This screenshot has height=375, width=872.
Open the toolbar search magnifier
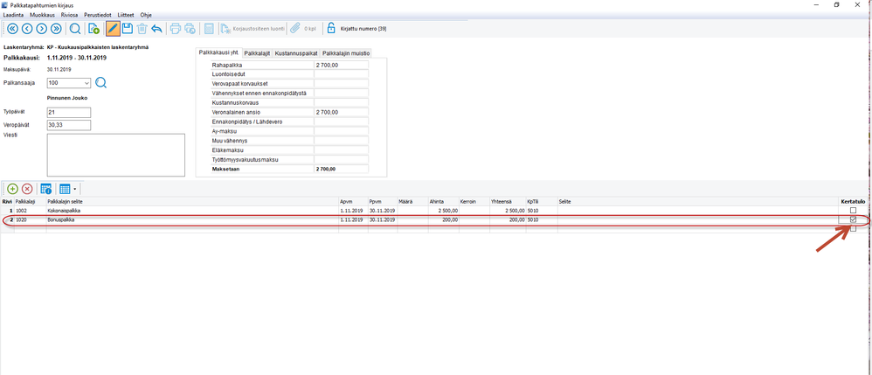pos(74,28)
